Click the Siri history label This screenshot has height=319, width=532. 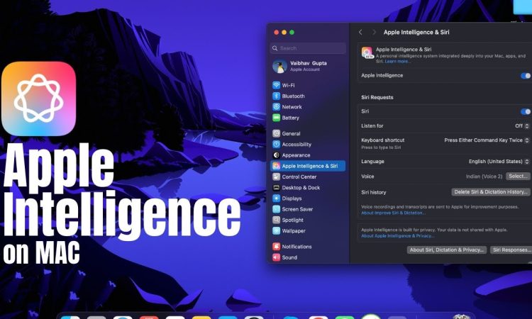click(374, 192)
